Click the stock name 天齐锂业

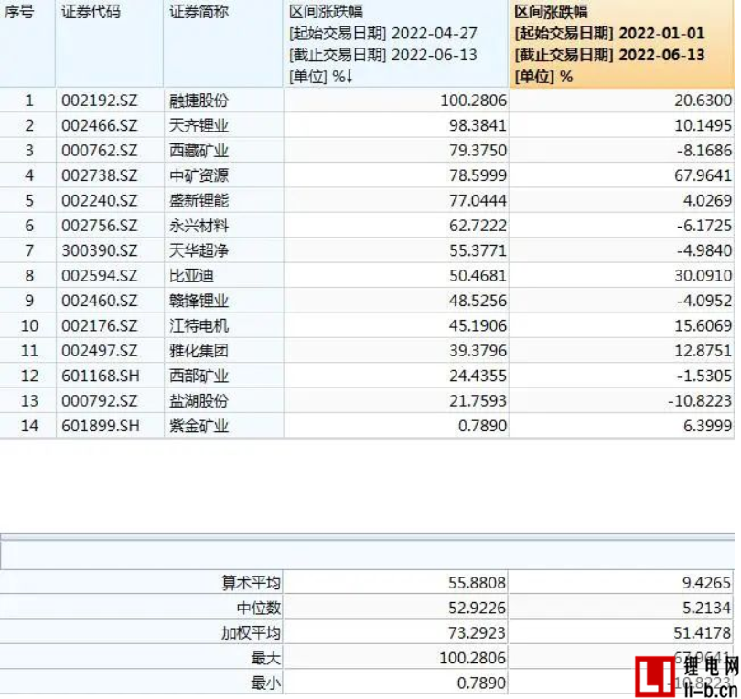coord(199,125)
